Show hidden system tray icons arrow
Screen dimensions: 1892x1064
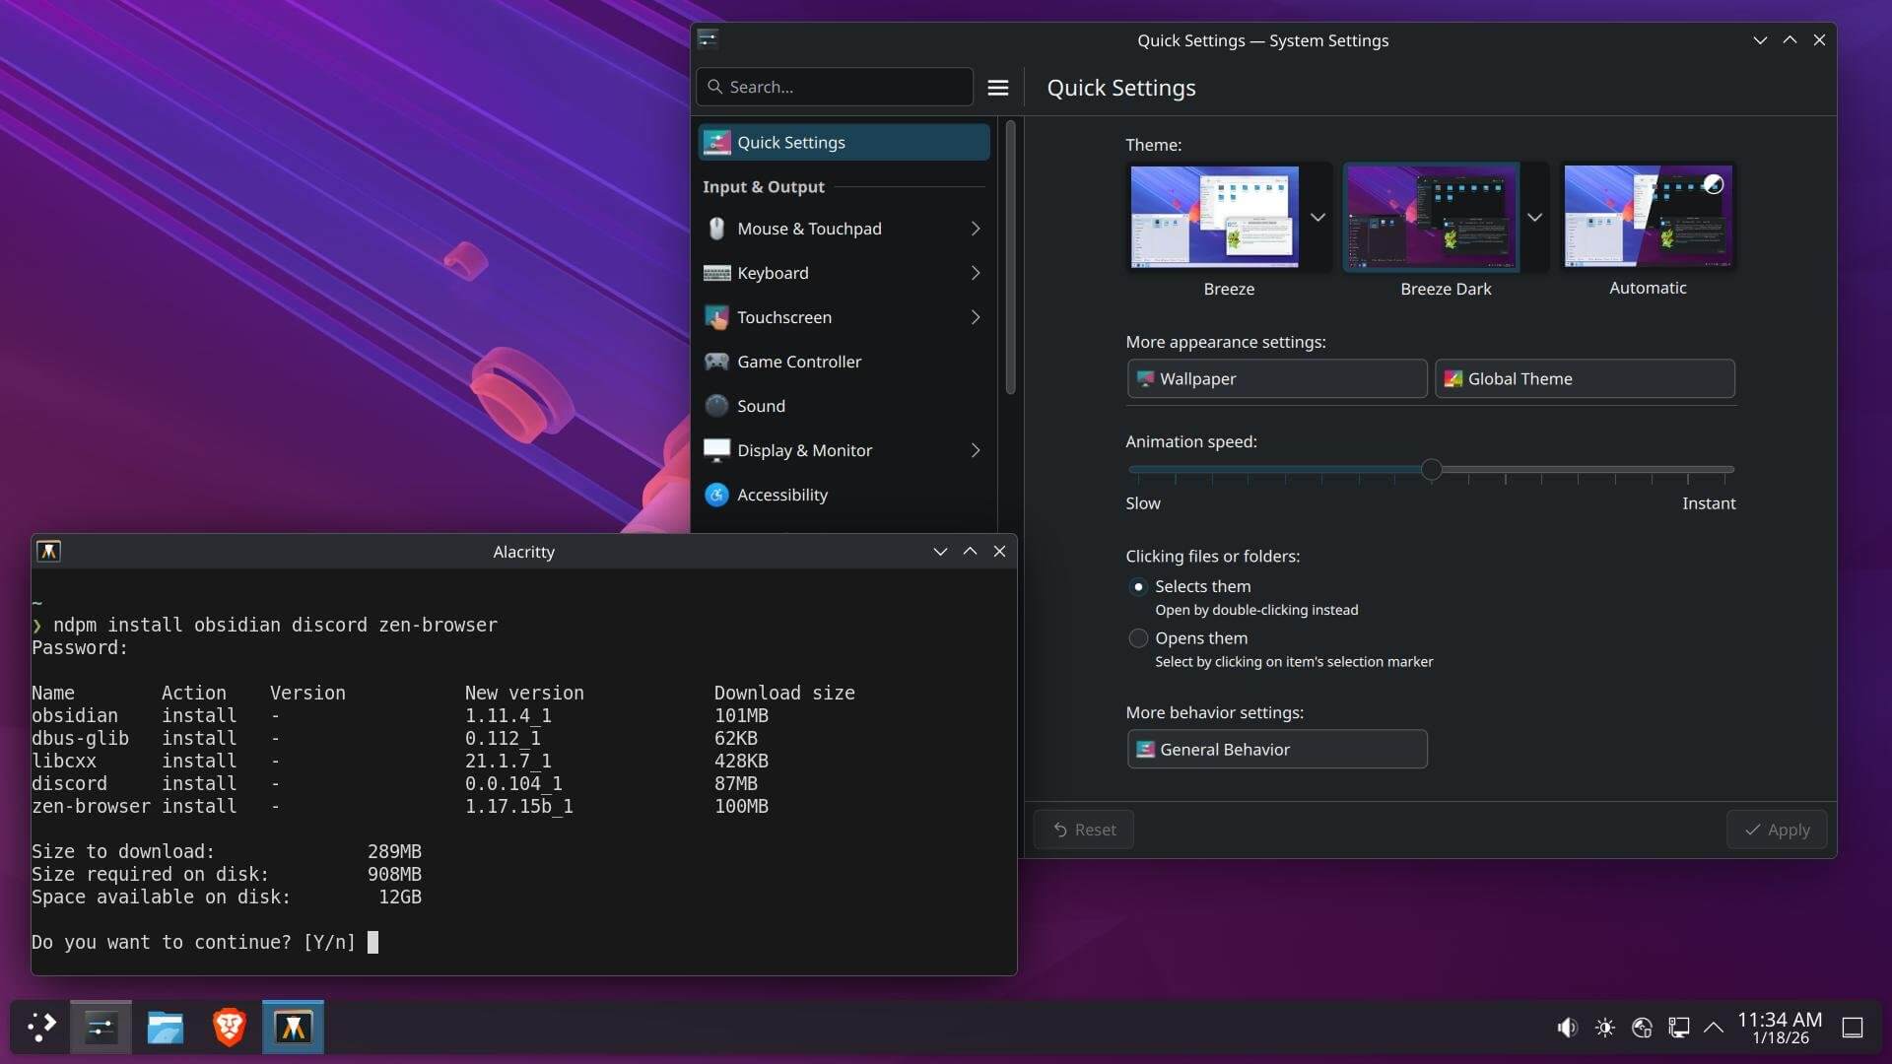[x=1714, y=1028]
